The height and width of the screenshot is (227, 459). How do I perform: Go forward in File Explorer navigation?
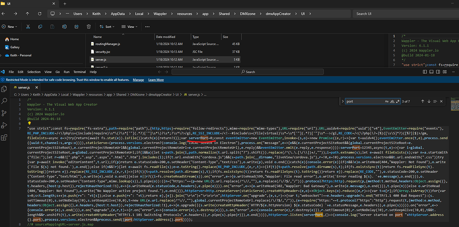15,14
